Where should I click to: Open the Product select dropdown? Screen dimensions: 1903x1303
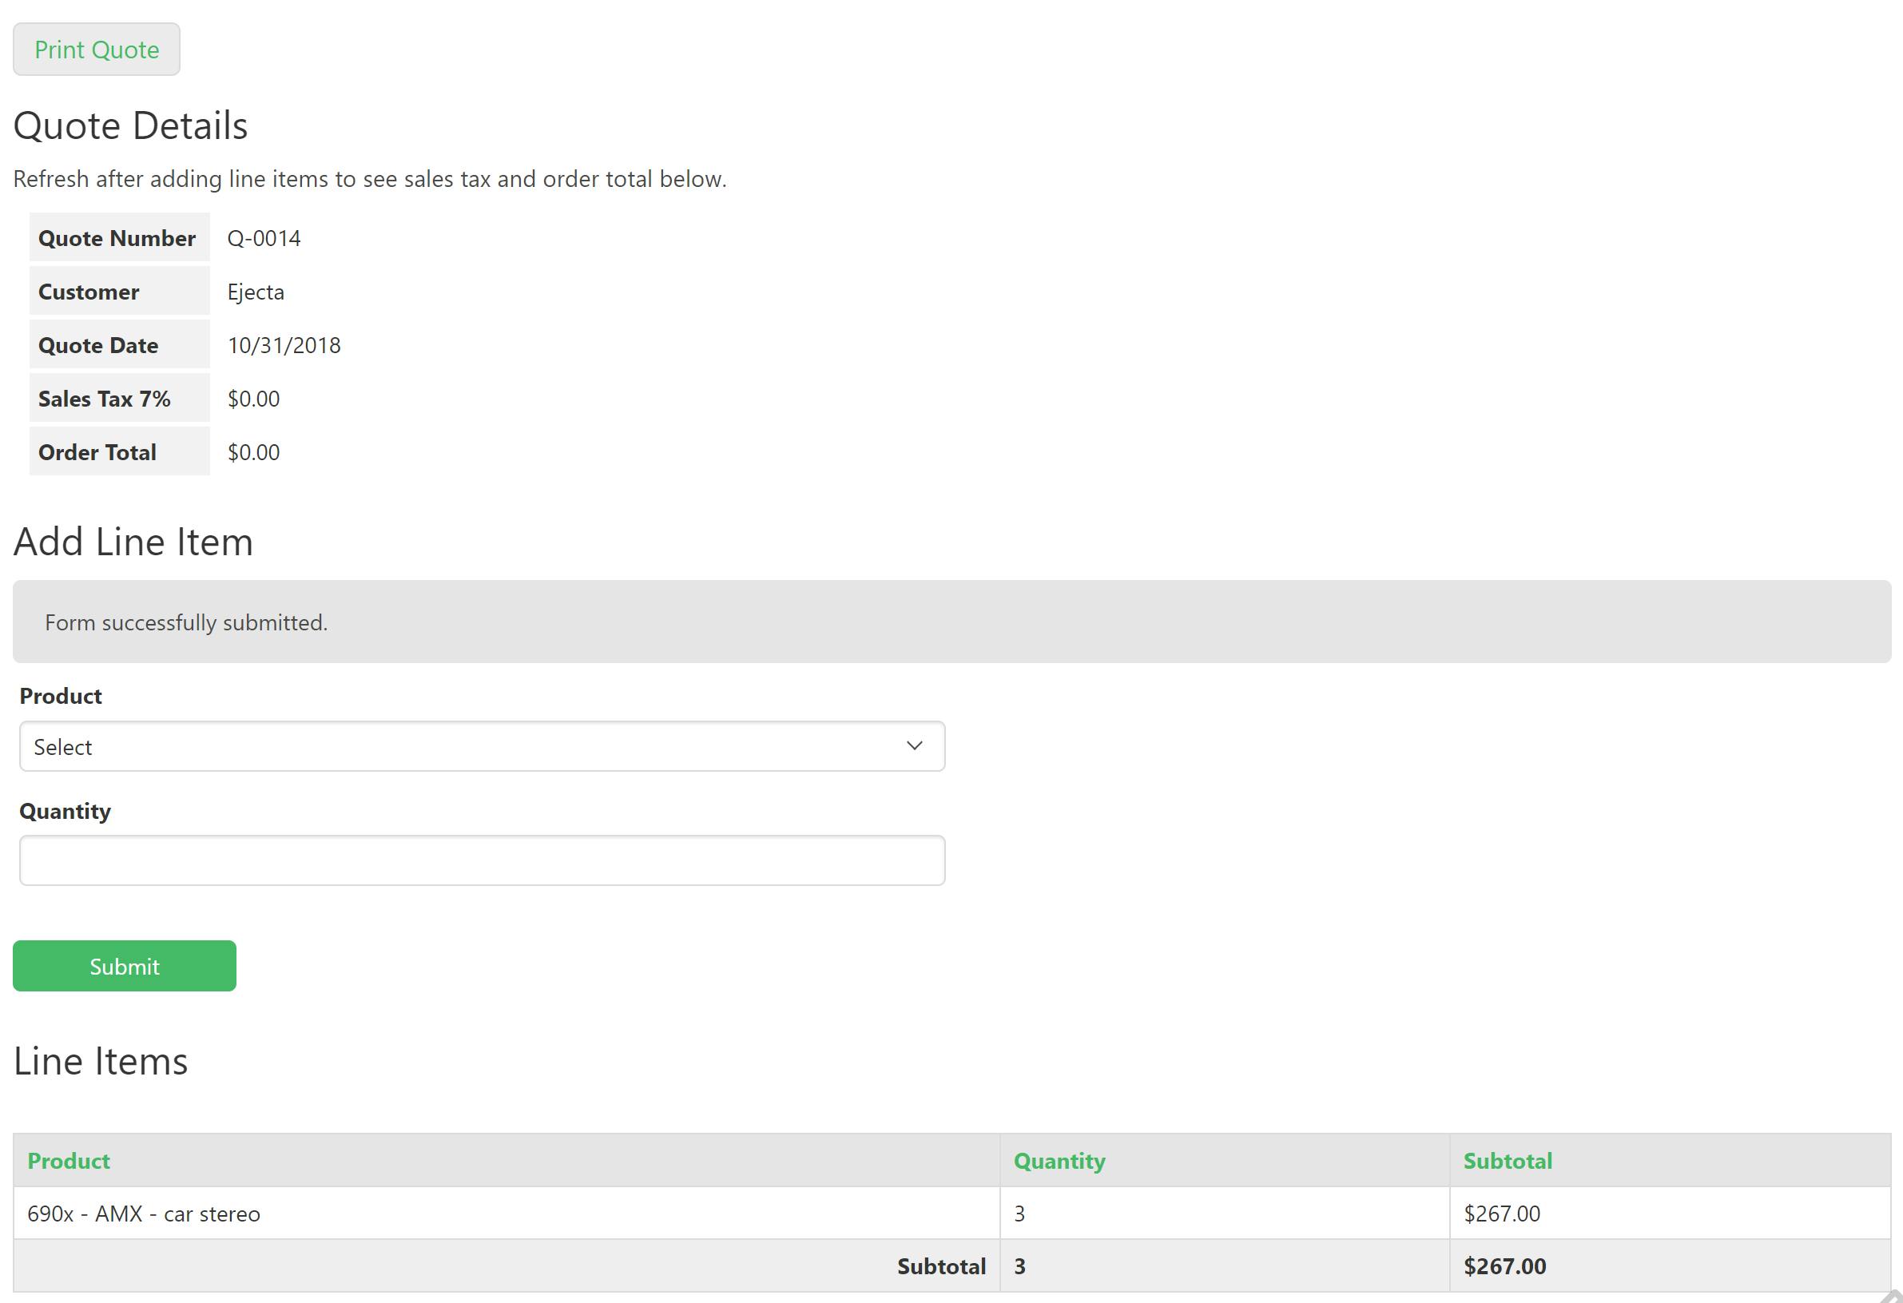483,746
